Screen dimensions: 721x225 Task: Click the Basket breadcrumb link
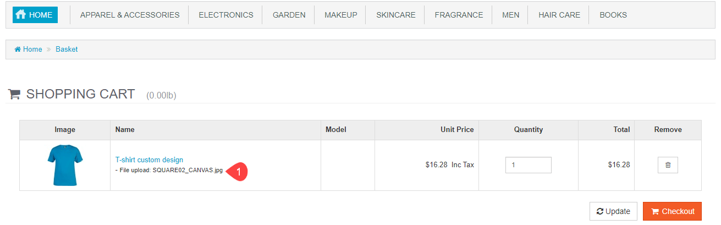(x=67, y=50)
